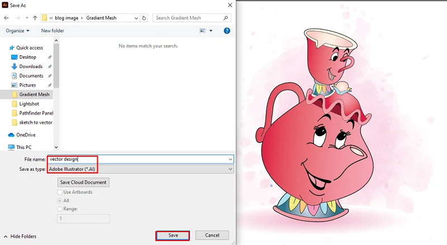This screenshot has height=245, width=447.
Task: Expand the File name dropdown arrow
Action: click(230, 159)
